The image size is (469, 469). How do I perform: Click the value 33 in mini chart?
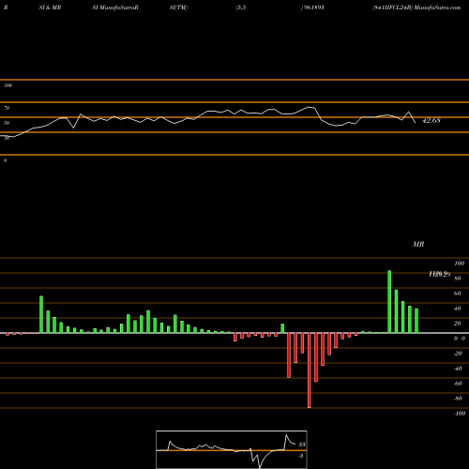point(302,445)
